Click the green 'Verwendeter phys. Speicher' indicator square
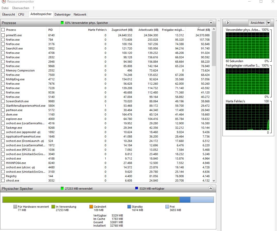Viewport: 277px width, 231px height. pos(62,23)
